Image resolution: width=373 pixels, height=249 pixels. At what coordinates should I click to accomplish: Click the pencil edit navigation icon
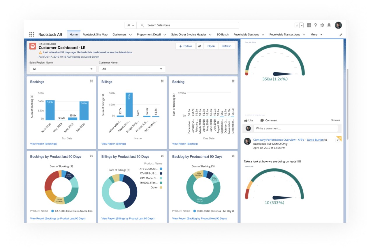[x=341, y=35]
